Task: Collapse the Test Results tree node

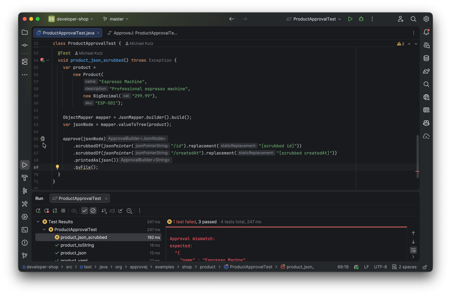Action: [38, 222]
